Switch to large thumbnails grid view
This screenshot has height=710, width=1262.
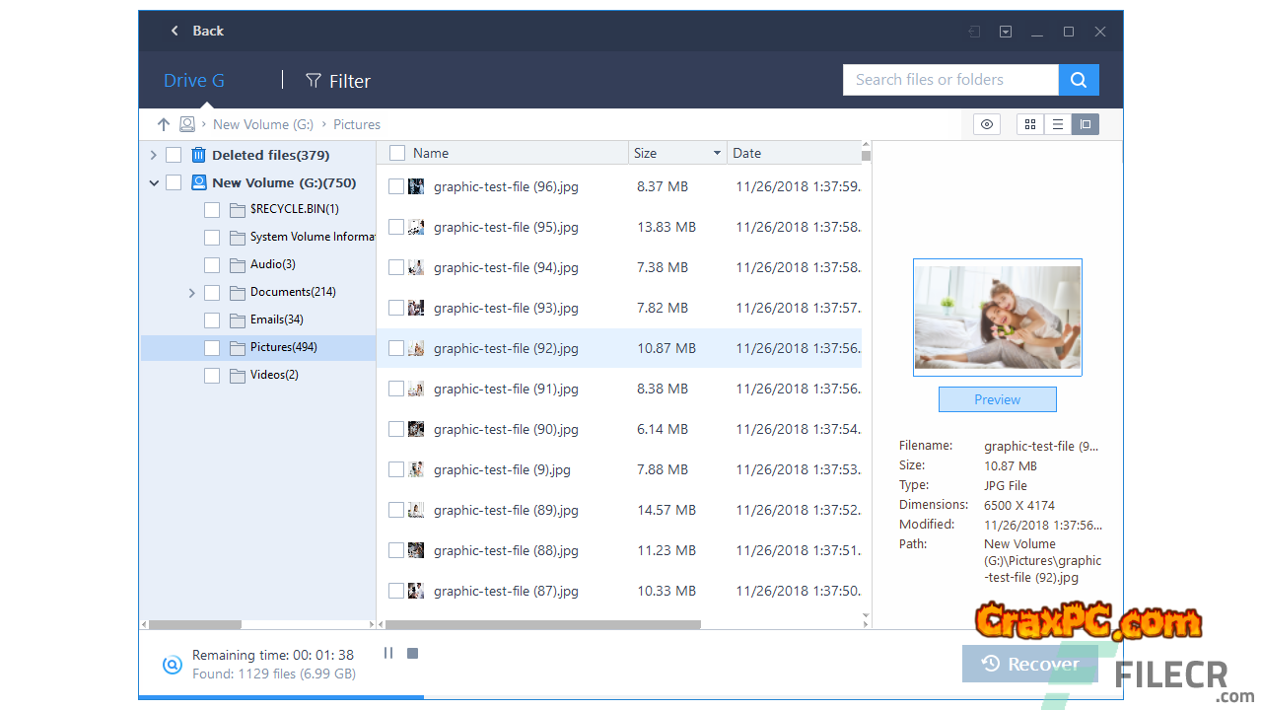click(1030, 124)
